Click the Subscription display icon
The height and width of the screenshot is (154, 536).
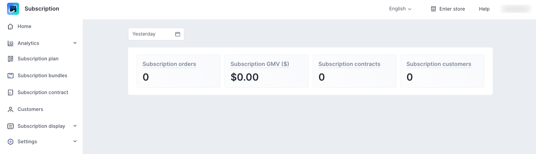10,126
